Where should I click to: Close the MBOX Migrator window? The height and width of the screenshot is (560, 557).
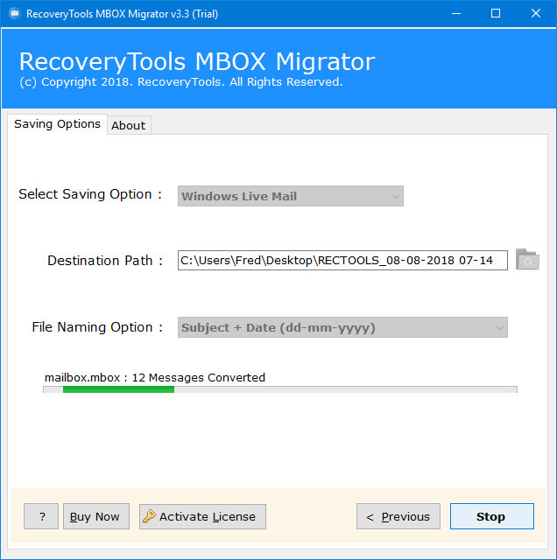pyautogui.click(x=536, y=14)
